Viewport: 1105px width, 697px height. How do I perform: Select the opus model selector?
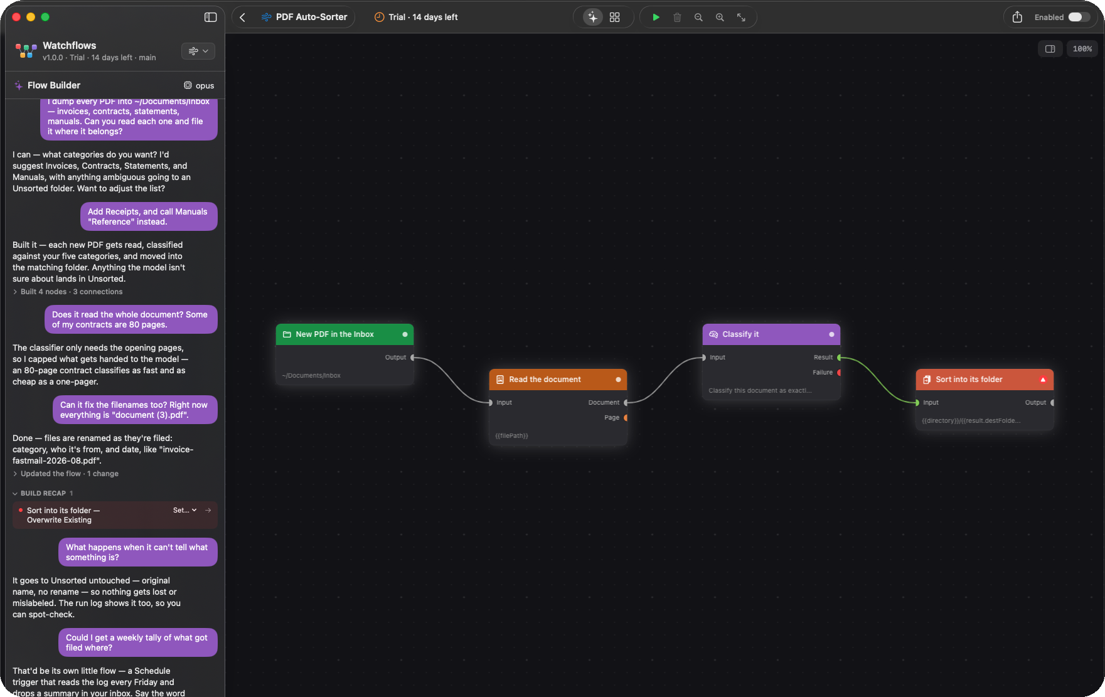[x=199, y=85]
